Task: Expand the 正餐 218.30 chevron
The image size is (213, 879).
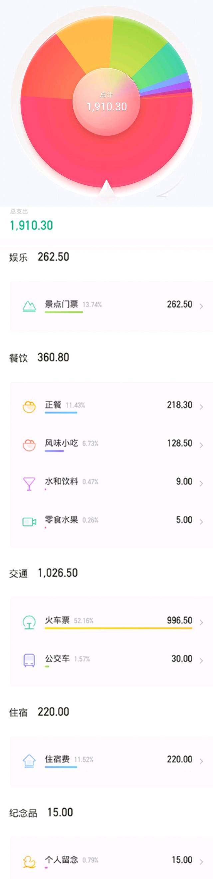Action: pyautogui.click(x=201, y=407)
